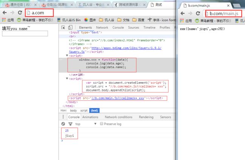Select body in the breadcrumb bar
Image resolution: width=245 pixels, height=160 pixels.
click(73, 111)
